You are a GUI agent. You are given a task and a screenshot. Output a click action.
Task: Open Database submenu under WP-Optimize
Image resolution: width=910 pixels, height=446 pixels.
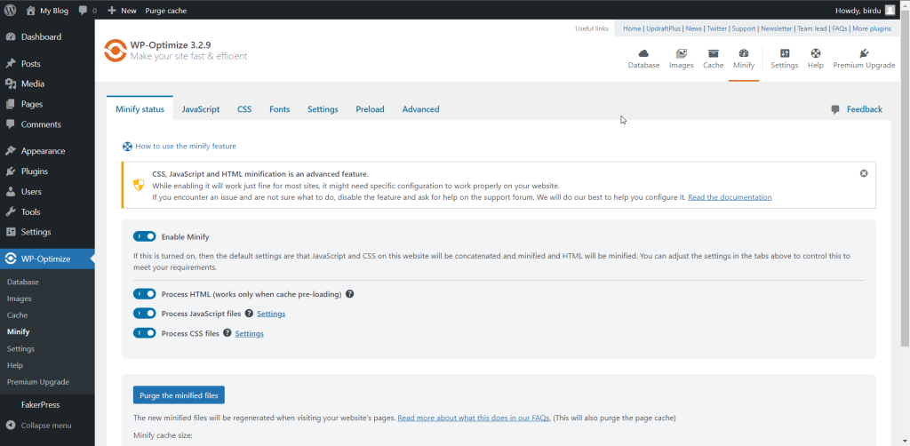click(x=22, y=282)
